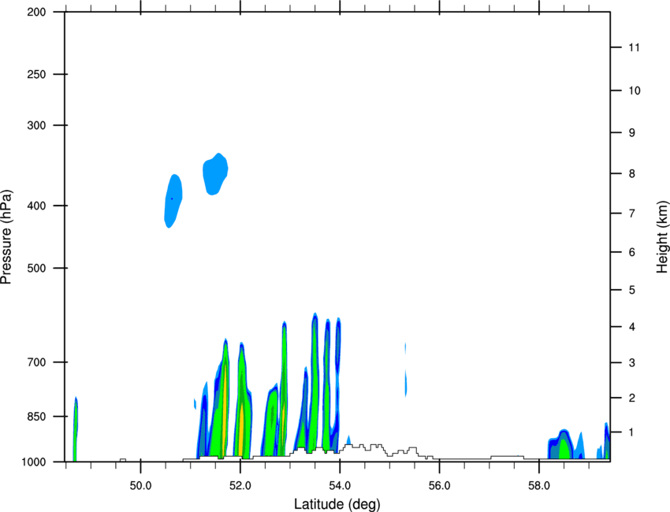Pick the 4 km height tick label
This screenshot has height=512, width=670.
coord(631,327)
